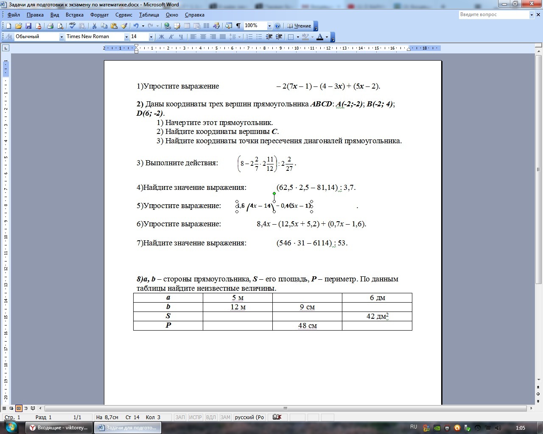Expand the line spacing options arrow
Viewport: 543px width, 434px height.
pyautogui.click(x=239, y=37)
